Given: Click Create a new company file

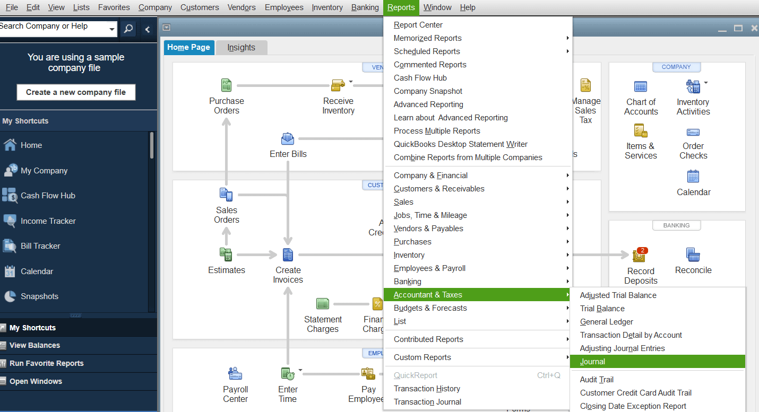Looking at the screenshot, I should pos(75,92).
